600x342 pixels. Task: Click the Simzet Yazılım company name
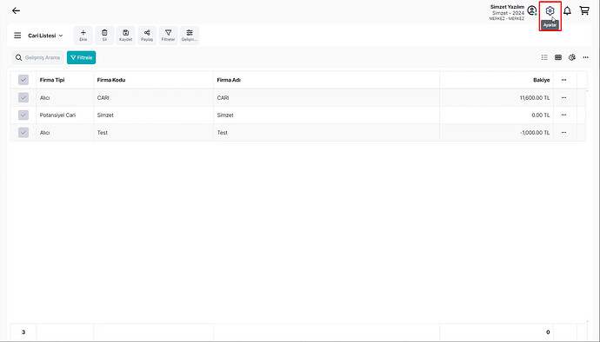tap(507, 7)
